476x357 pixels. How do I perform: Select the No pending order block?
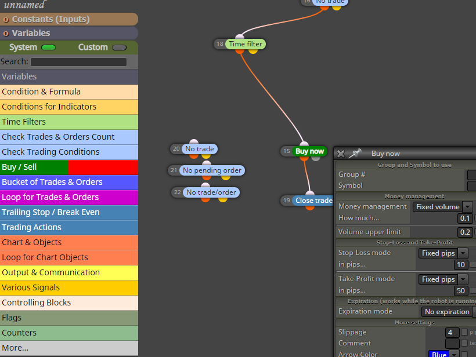click(x=212, y=170)
